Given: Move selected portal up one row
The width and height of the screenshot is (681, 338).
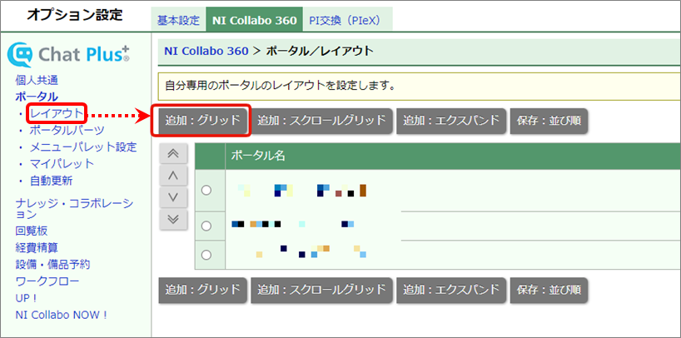Looking at the screenshot, I should [173, 175].
